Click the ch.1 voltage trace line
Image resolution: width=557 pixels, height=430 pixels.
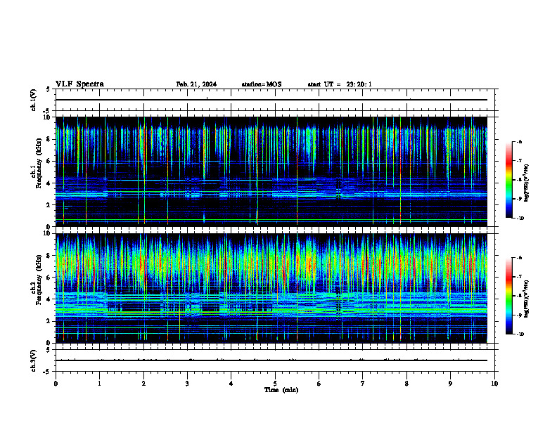tap(271, 100)
